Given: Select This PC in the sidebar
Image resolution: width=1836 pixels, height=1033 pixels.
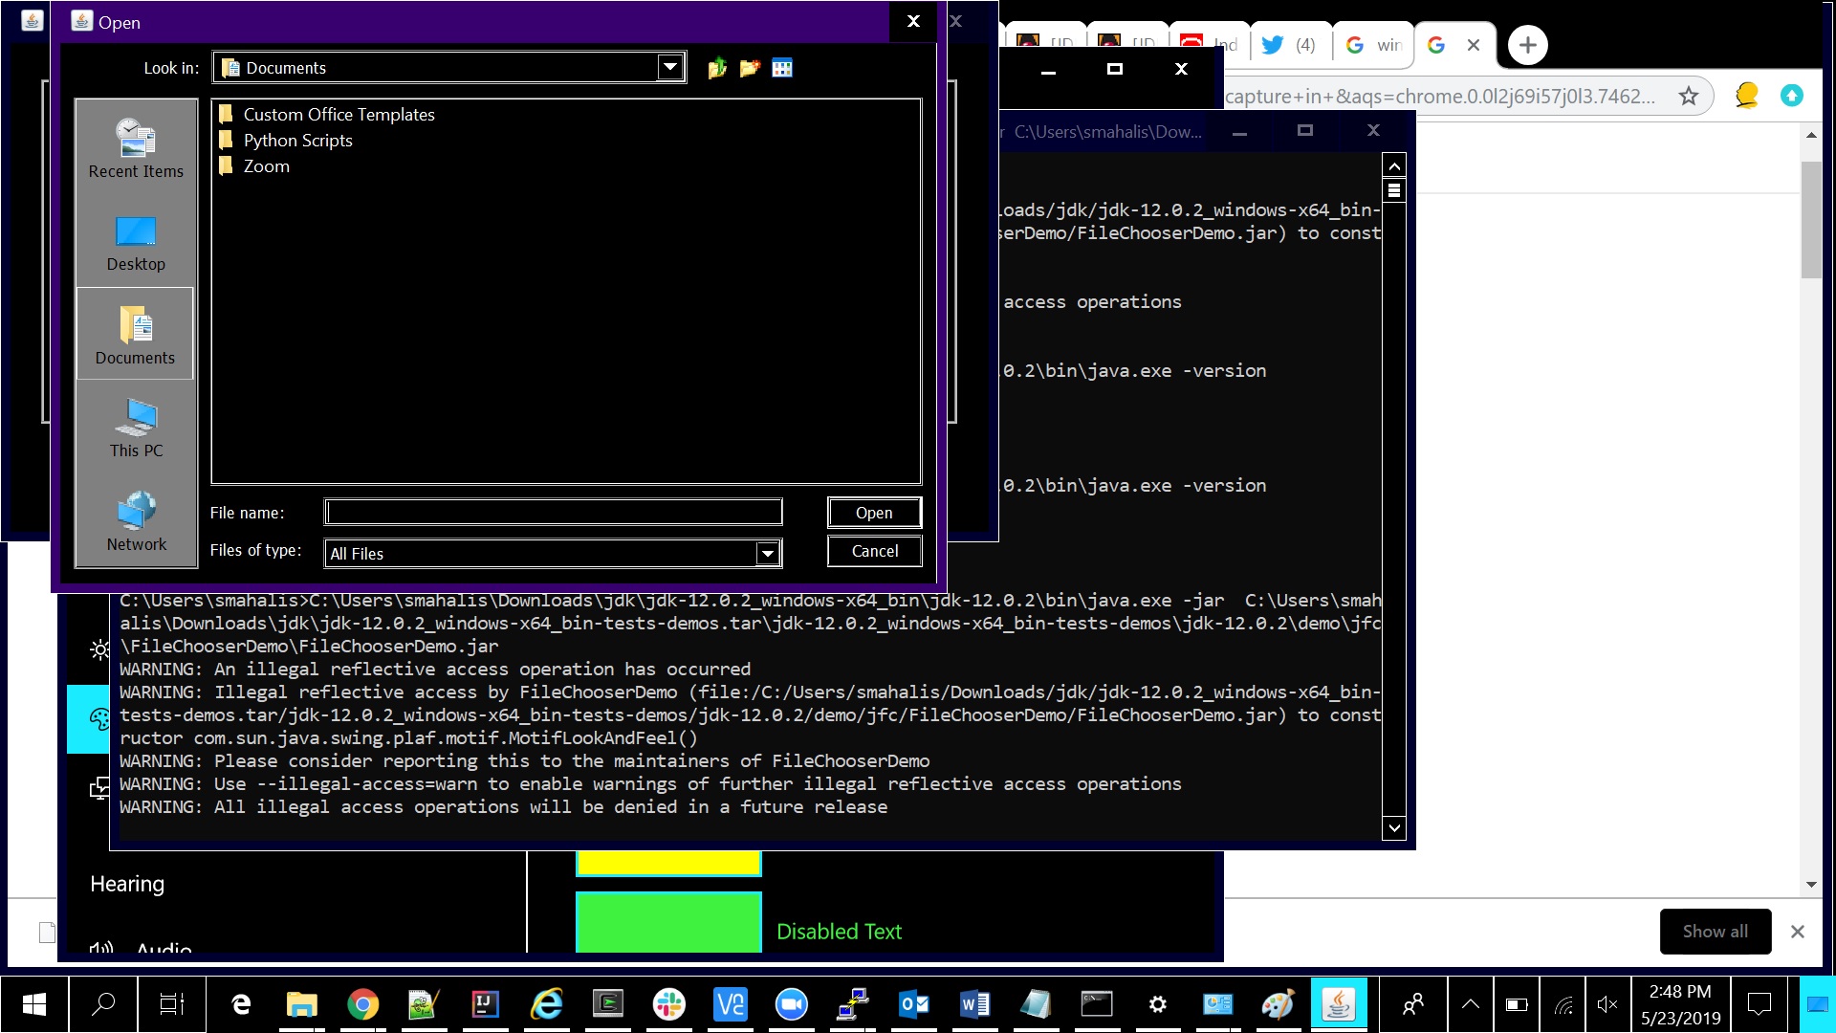Looking at the screenshot, I should (136, 429).
